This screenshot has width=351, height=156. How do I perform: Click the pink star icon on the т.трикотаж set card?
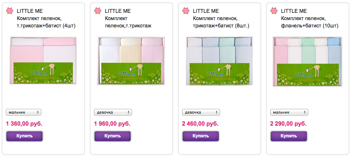pyautogui.click(x=98, y=11)
